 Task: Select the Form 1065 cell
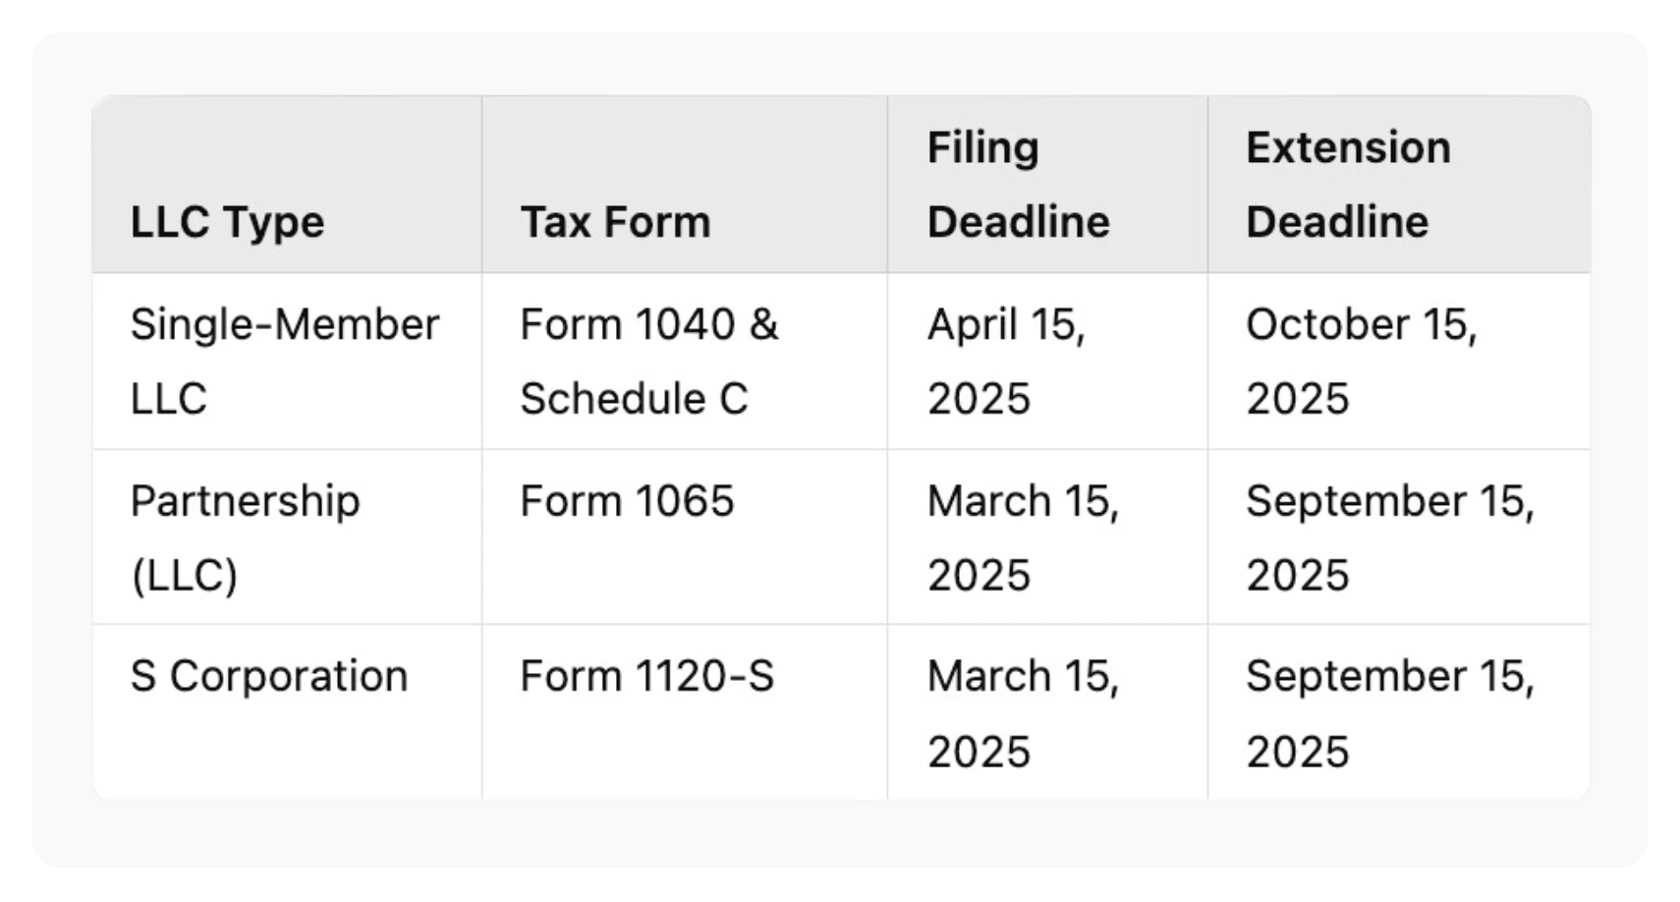point(627,501)
